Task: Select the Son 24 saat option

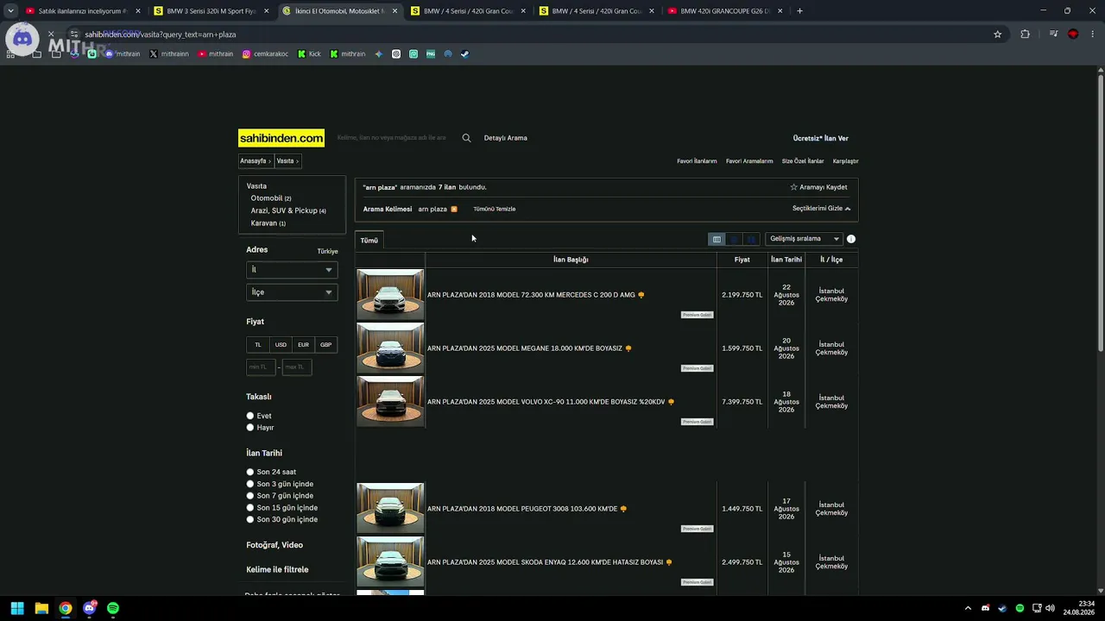Action: (x=250, y=472)
